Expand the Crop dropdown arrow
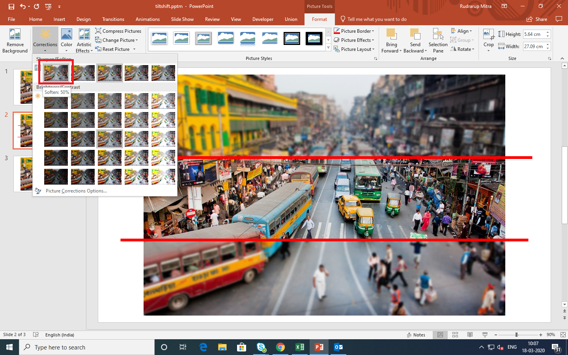 (488, 50)
